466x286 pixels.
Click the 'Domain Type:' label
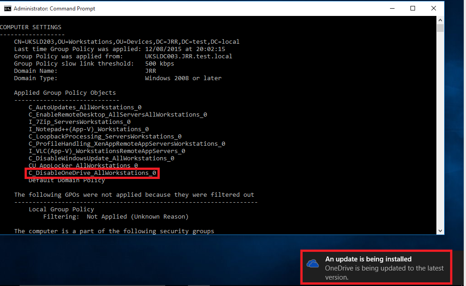click(35, 78)
